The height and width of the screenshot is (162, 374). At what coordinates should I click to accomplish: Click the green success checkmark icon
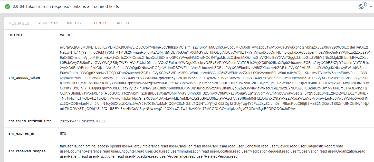coord(7,6)
